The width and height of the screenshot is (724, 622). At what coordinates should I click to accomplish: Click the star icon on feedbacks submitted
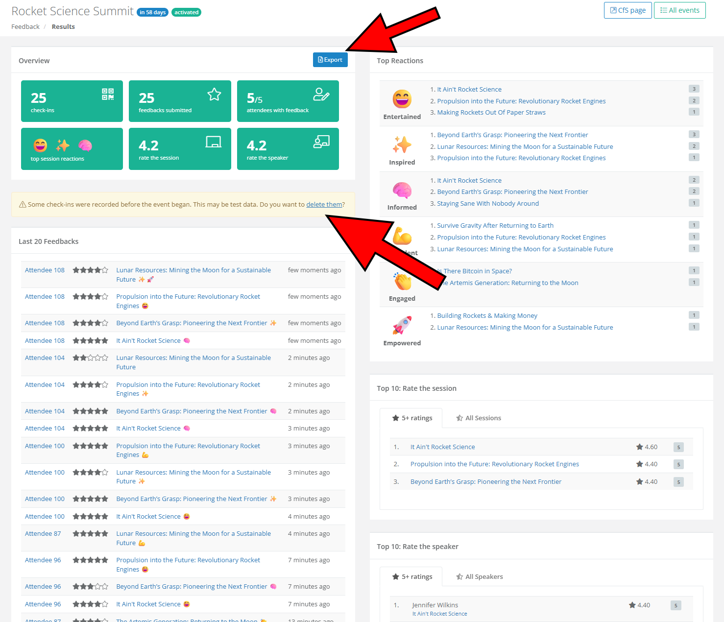214,95
